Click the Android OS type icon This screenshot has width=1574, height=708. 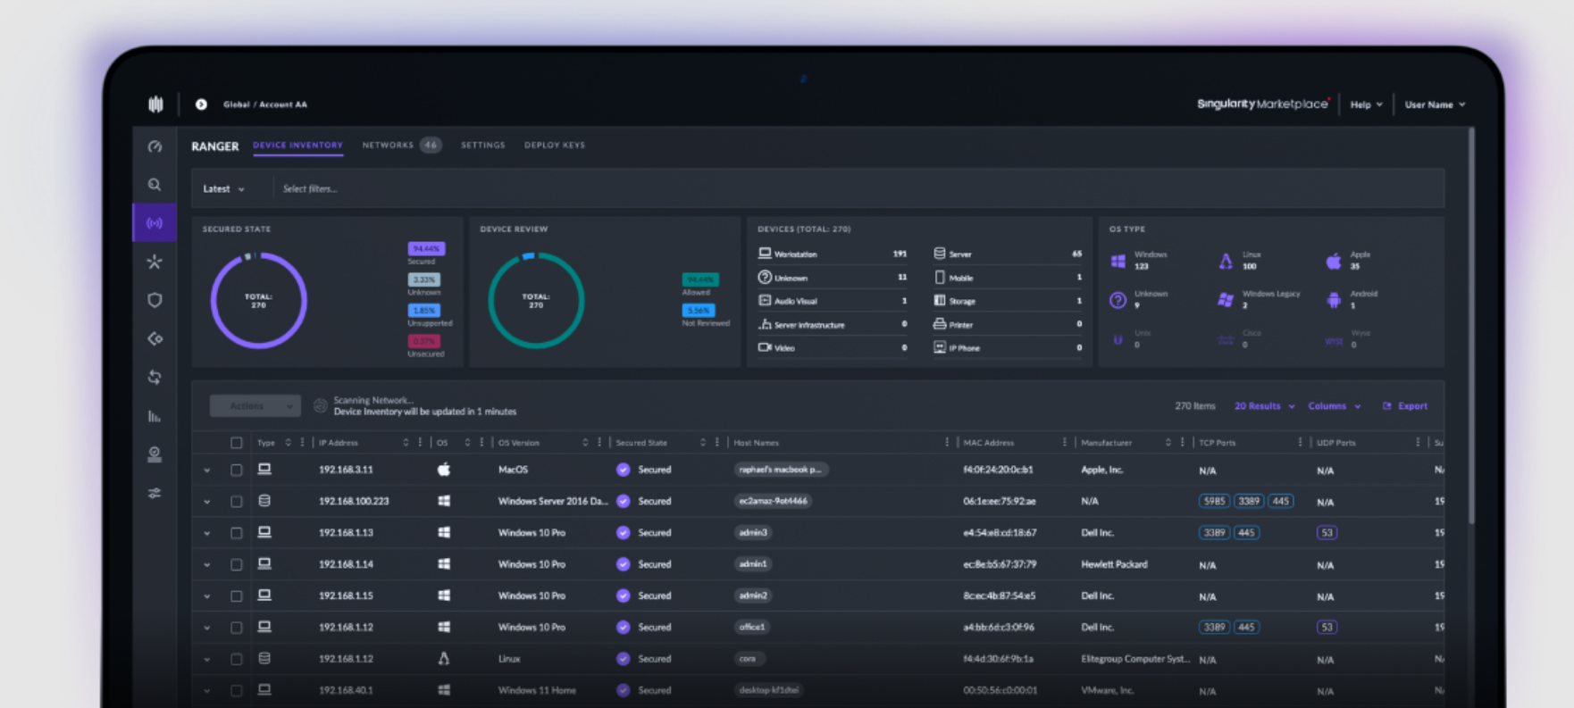[x=1334, y=300]
